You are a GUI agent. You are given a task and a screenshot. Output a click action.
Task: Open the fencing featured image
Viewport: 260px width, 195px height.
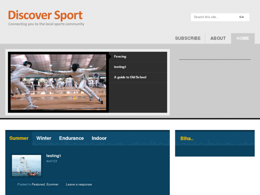(x=58, y=82)
